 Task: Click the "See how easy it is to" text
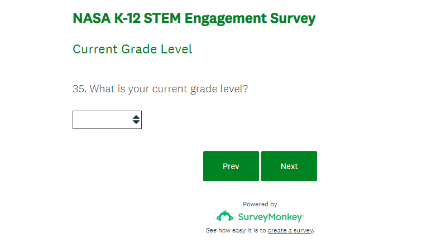[x=236, y=230]
